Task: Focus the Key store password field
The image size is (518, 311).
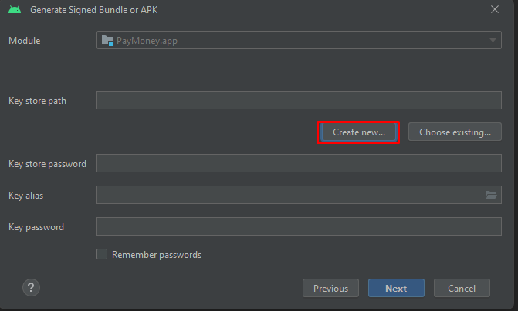Action: point(299,164)
